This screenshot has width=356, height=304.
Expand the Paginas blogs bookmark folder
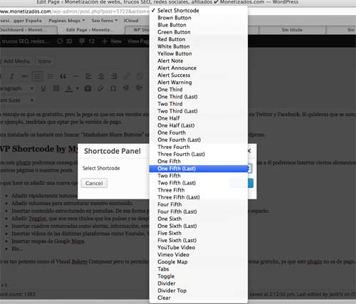coord(67,21)
